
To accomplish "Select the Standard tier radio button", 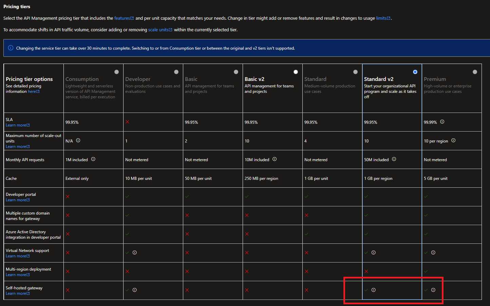I will [x=355, y=72].
